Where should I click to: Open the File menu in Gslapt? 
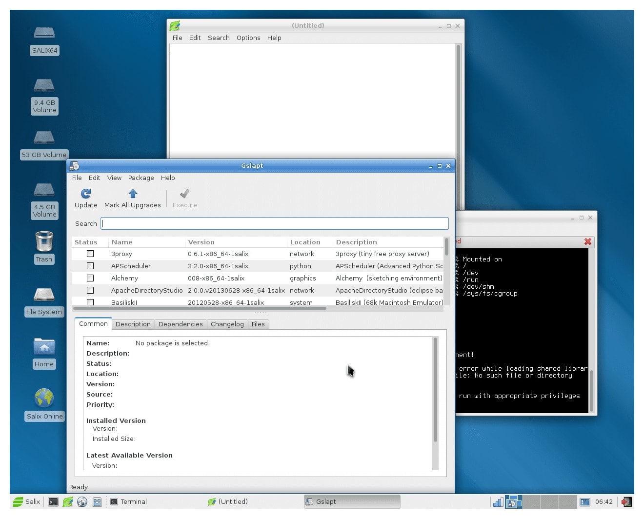coord(77,178)
